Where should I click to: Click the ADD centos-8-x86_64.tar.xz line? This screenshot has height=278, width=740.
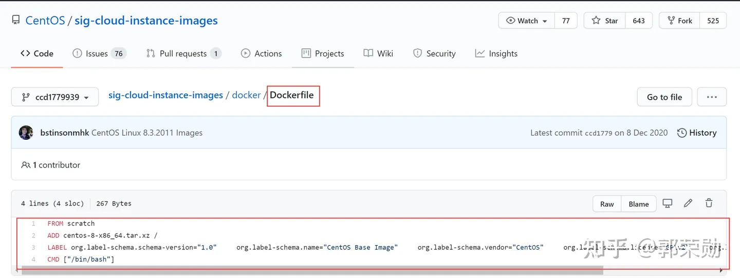[x=102, y=235]
